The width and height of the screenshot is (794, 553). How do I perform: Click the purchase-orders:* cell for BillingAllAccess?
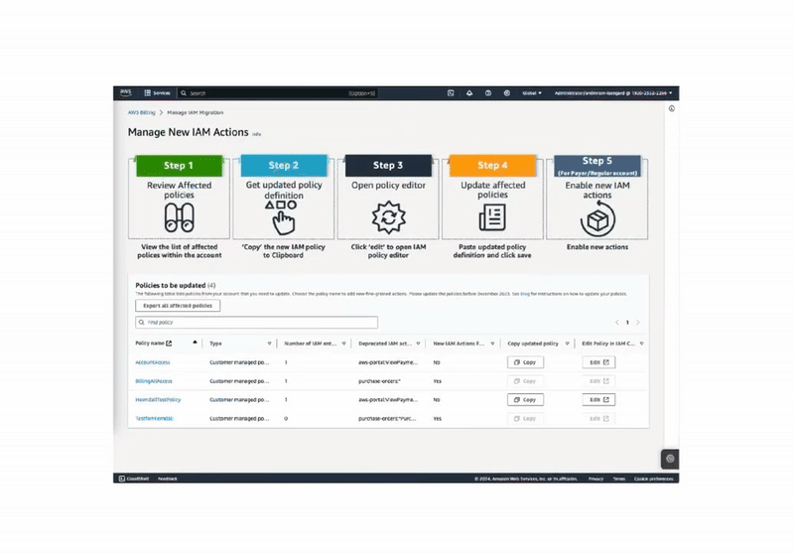click(379, 381)
